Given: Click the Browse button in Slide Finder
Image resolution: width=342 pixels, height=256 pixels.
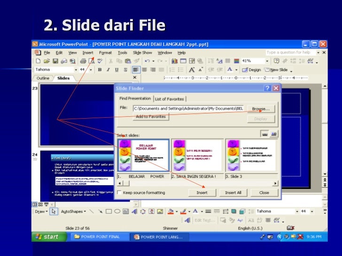Looking at the screenshot, I should click(261, 109).
